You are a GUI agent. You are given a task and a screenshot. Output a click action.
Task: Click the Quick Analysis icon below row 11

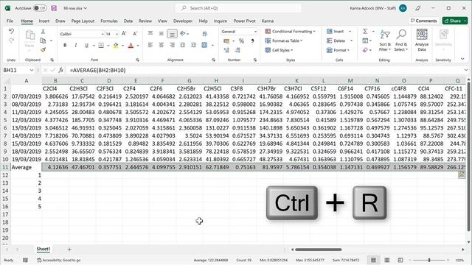[x=462, y=174]
